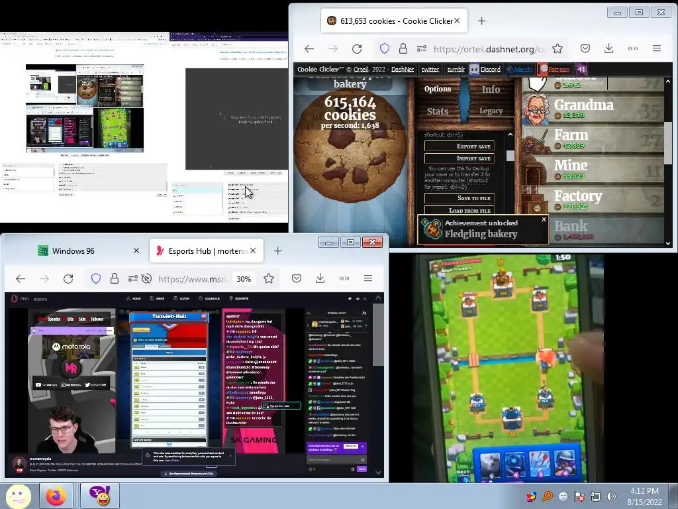Click the purple Chat send button

pos(362,469)
